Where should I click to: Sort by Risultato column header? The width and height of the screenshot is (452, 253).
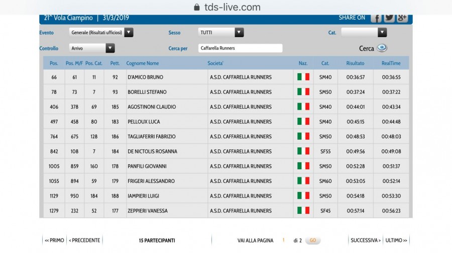tap(355, 63)
